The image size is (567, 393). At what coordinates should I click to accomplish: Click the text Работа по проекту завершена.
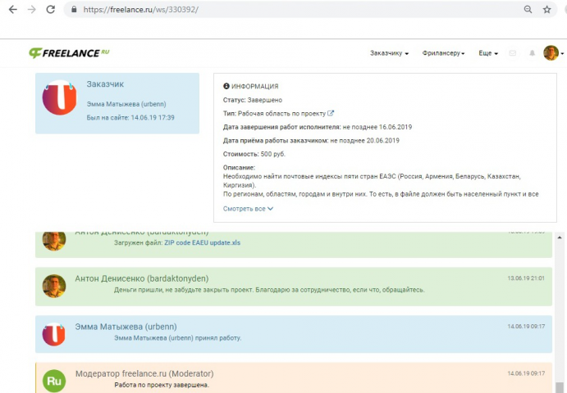pos(162,385)
